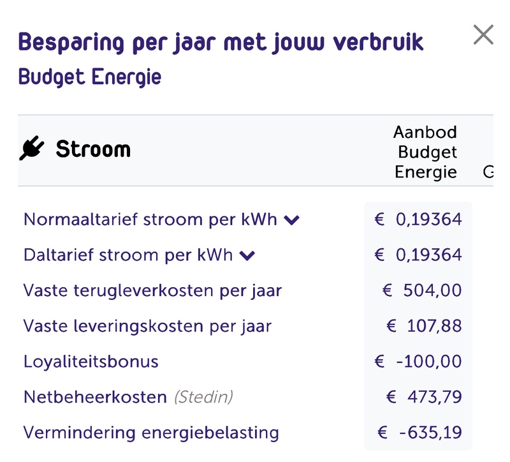The width and height of the screenshot is (510, 462).
Task: Click the Vermindering energiebelasting label
Action: (x=151, y=433)
